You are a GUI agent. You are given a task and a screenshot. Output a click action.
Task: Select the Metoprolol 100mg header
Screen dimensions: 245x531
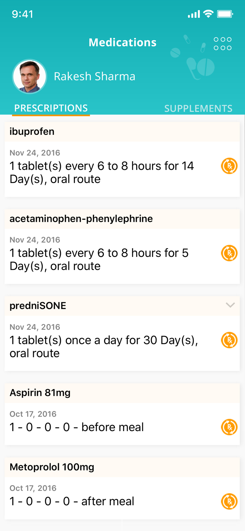point(122,467)
